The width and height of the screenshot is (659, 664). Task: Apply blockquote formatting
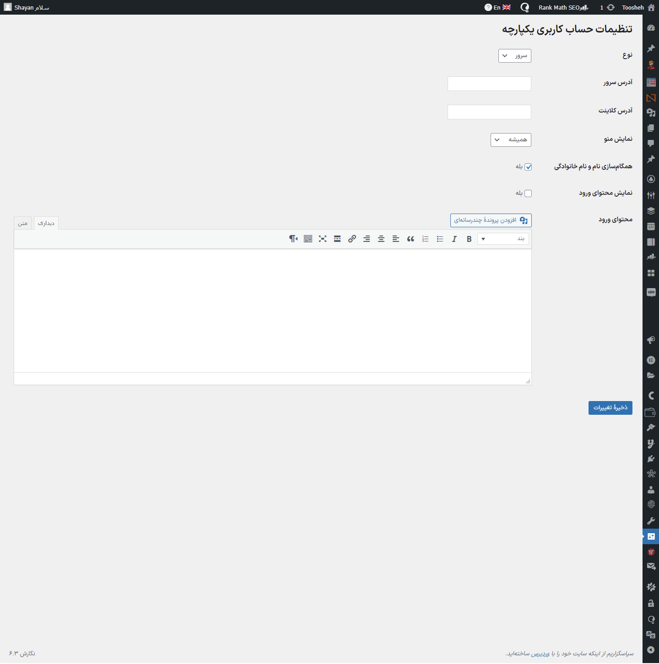pyautogui.click(x=411, y=239)
